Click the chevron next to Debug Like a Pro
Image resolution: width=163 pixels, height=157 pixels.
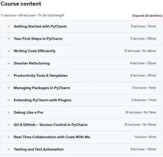[x=9, y=112]
